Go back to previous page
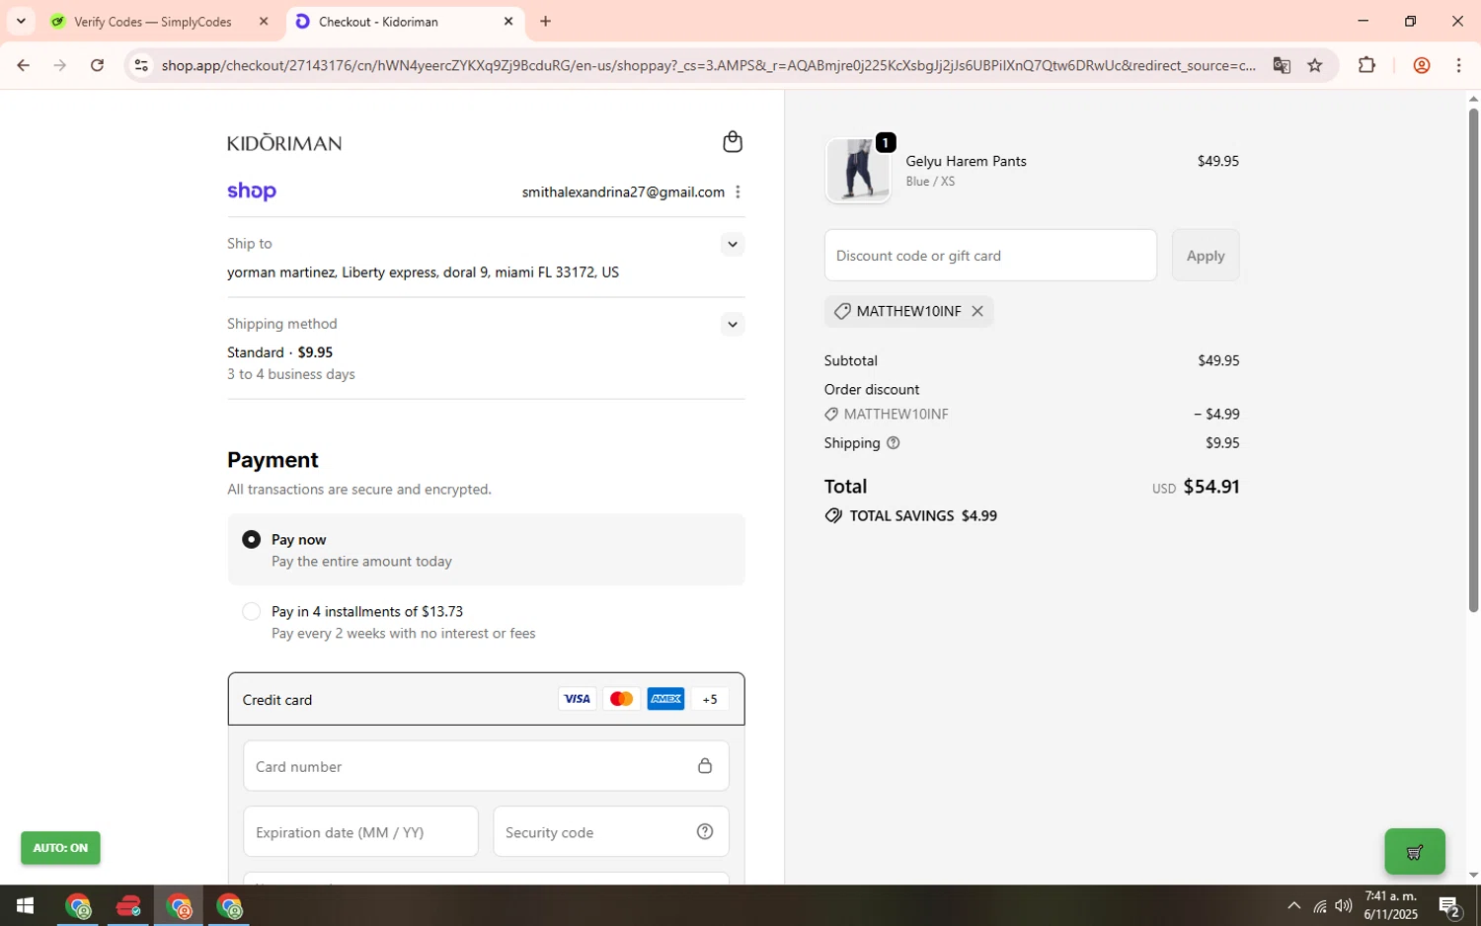The width and height of the screenshot is (1481, 926). (23, 65)
